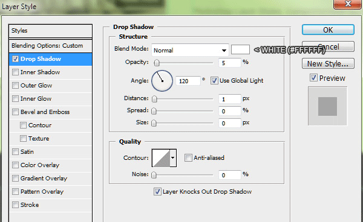This screenshot has height=222, width=363.
Task: Select the Inner Glow style label
Action: coord(36,99)
